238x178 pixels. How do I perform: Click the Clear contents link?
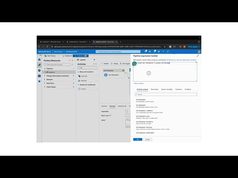tap(139, 83)
